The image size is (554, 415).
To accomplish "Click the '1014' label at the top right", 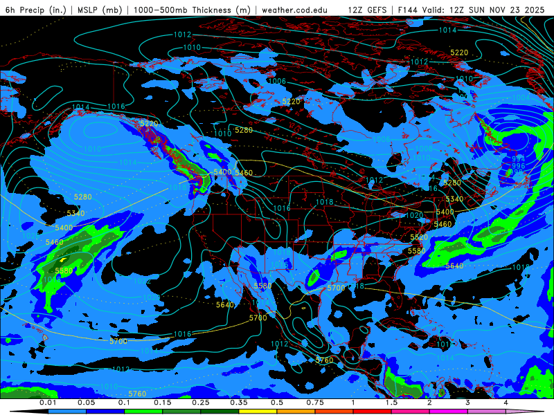I will click(447, 30).
